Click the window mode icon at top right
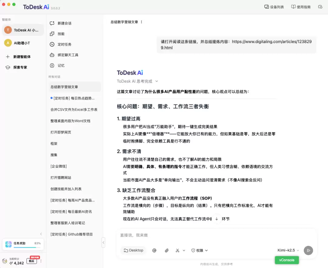Viewport: 328px width, 268px height. [320, 7]
